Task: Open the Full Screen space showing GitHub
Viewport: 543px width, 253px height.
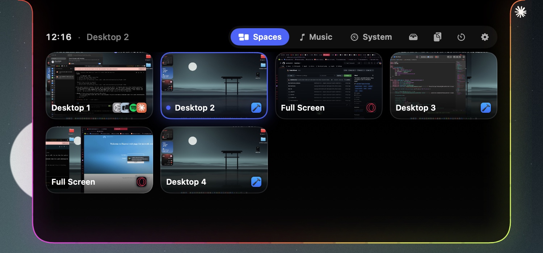Action: (x=329, y=85)
